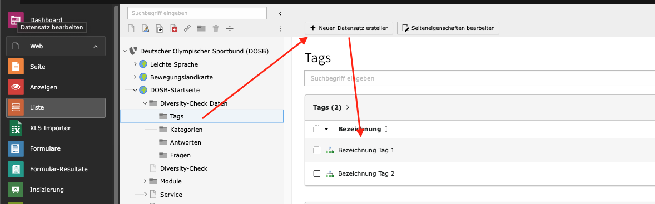Open the Dashboard module icon
The image size is (655, 204).
coord(16,20)
